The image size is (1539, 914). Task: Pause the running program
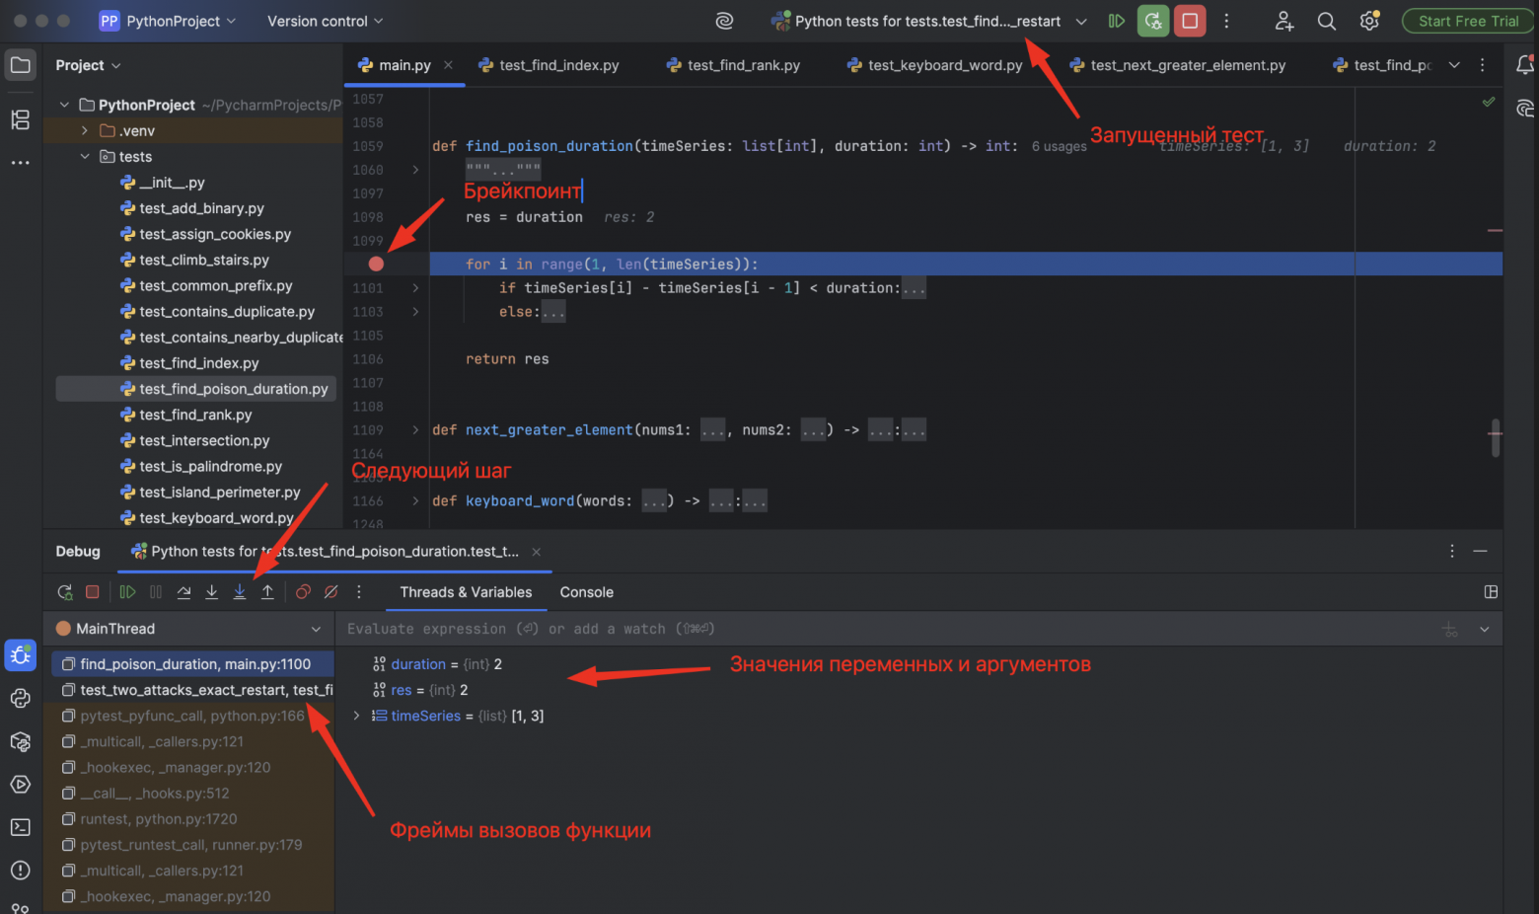[155, 591]
